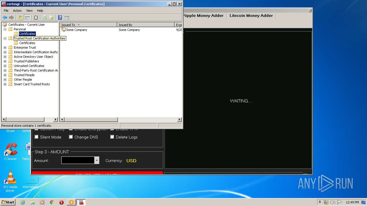Open the Help menu
Screen dimensions: 367x206
pos(40,11)
